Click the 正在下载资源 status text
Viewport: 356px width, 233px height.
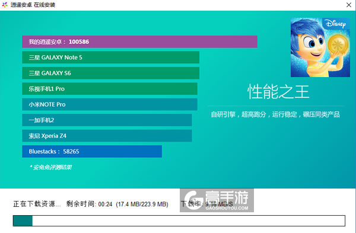[x=37, y=204]
